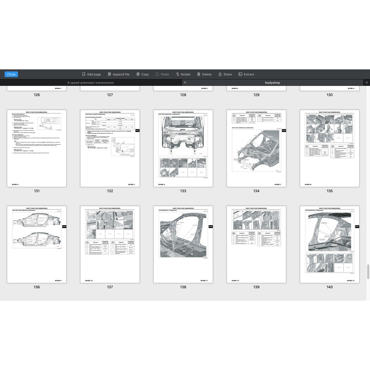The height and width of the screenshot is (370, 370).
Task: Click the vertical scrollbar handle
Action: (368, 271)
